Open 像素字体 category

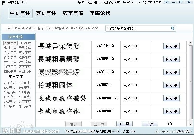click(25, 106)
